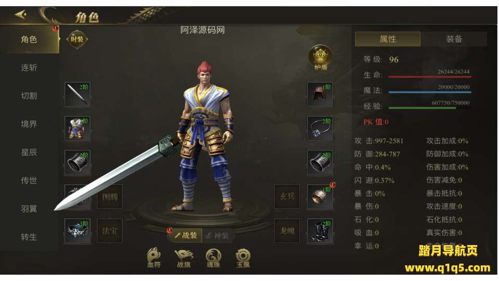Select the necklace equipment slot

tap(320, 129)
